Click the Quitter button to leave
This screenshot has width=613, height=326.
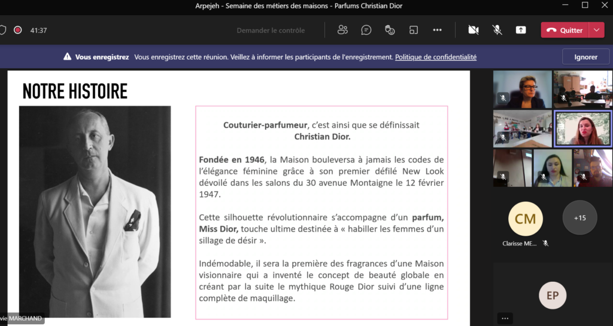click(x=565, y=30)
